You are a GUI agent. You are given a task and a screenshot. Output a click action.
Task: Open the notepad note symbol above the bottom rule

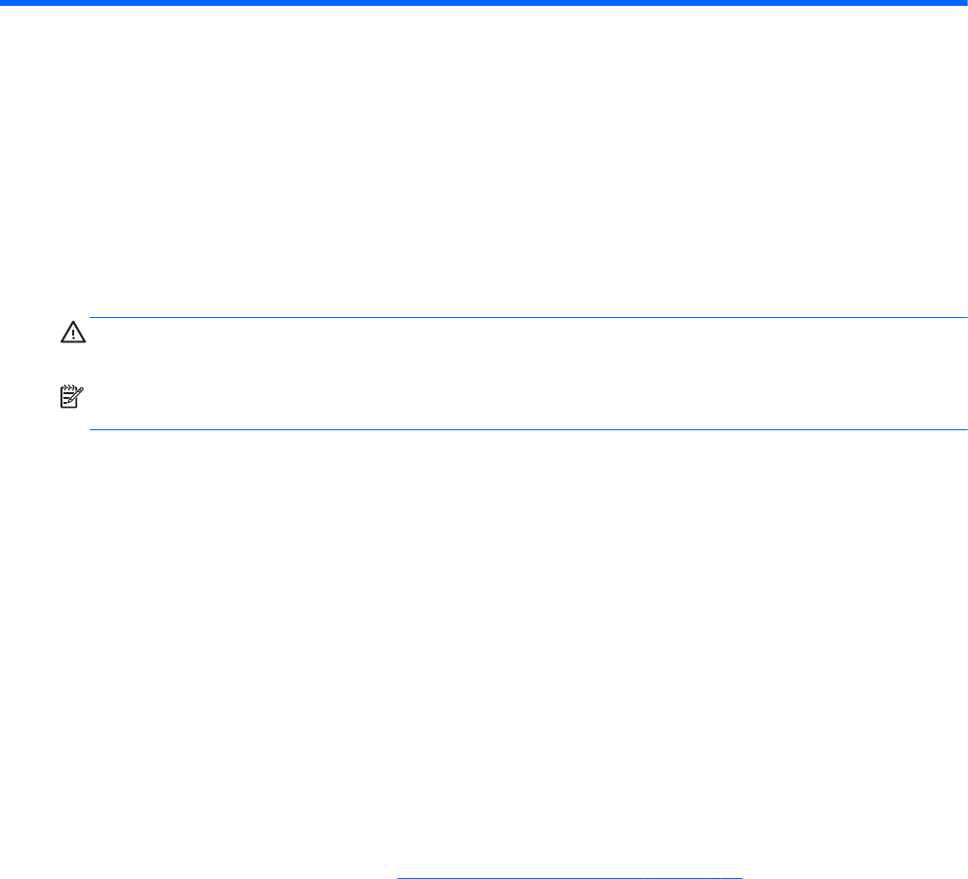pyautogui.click(x=71, y=396)
